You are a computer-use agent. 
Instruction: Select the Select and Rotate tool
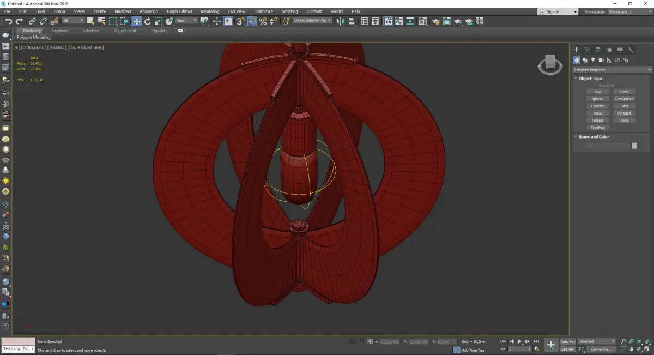click(147, 21)
